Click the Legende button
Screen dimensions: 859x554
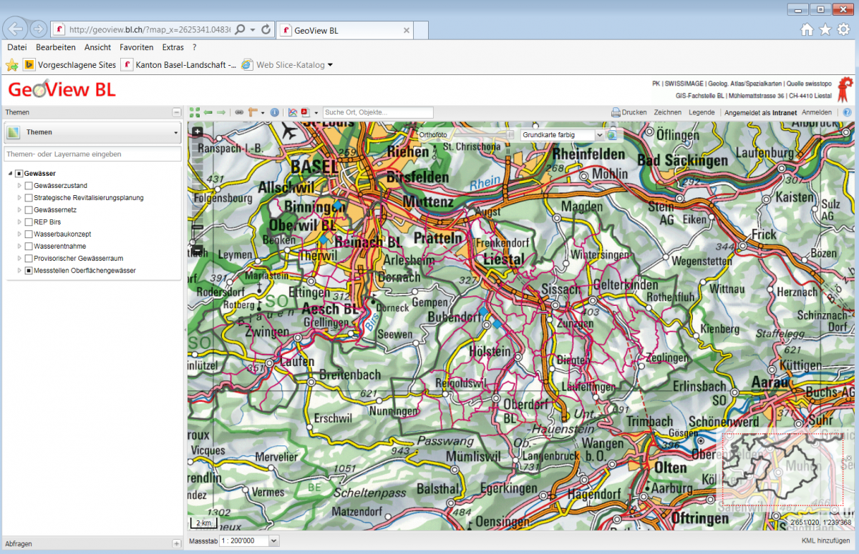coord(702,112)
